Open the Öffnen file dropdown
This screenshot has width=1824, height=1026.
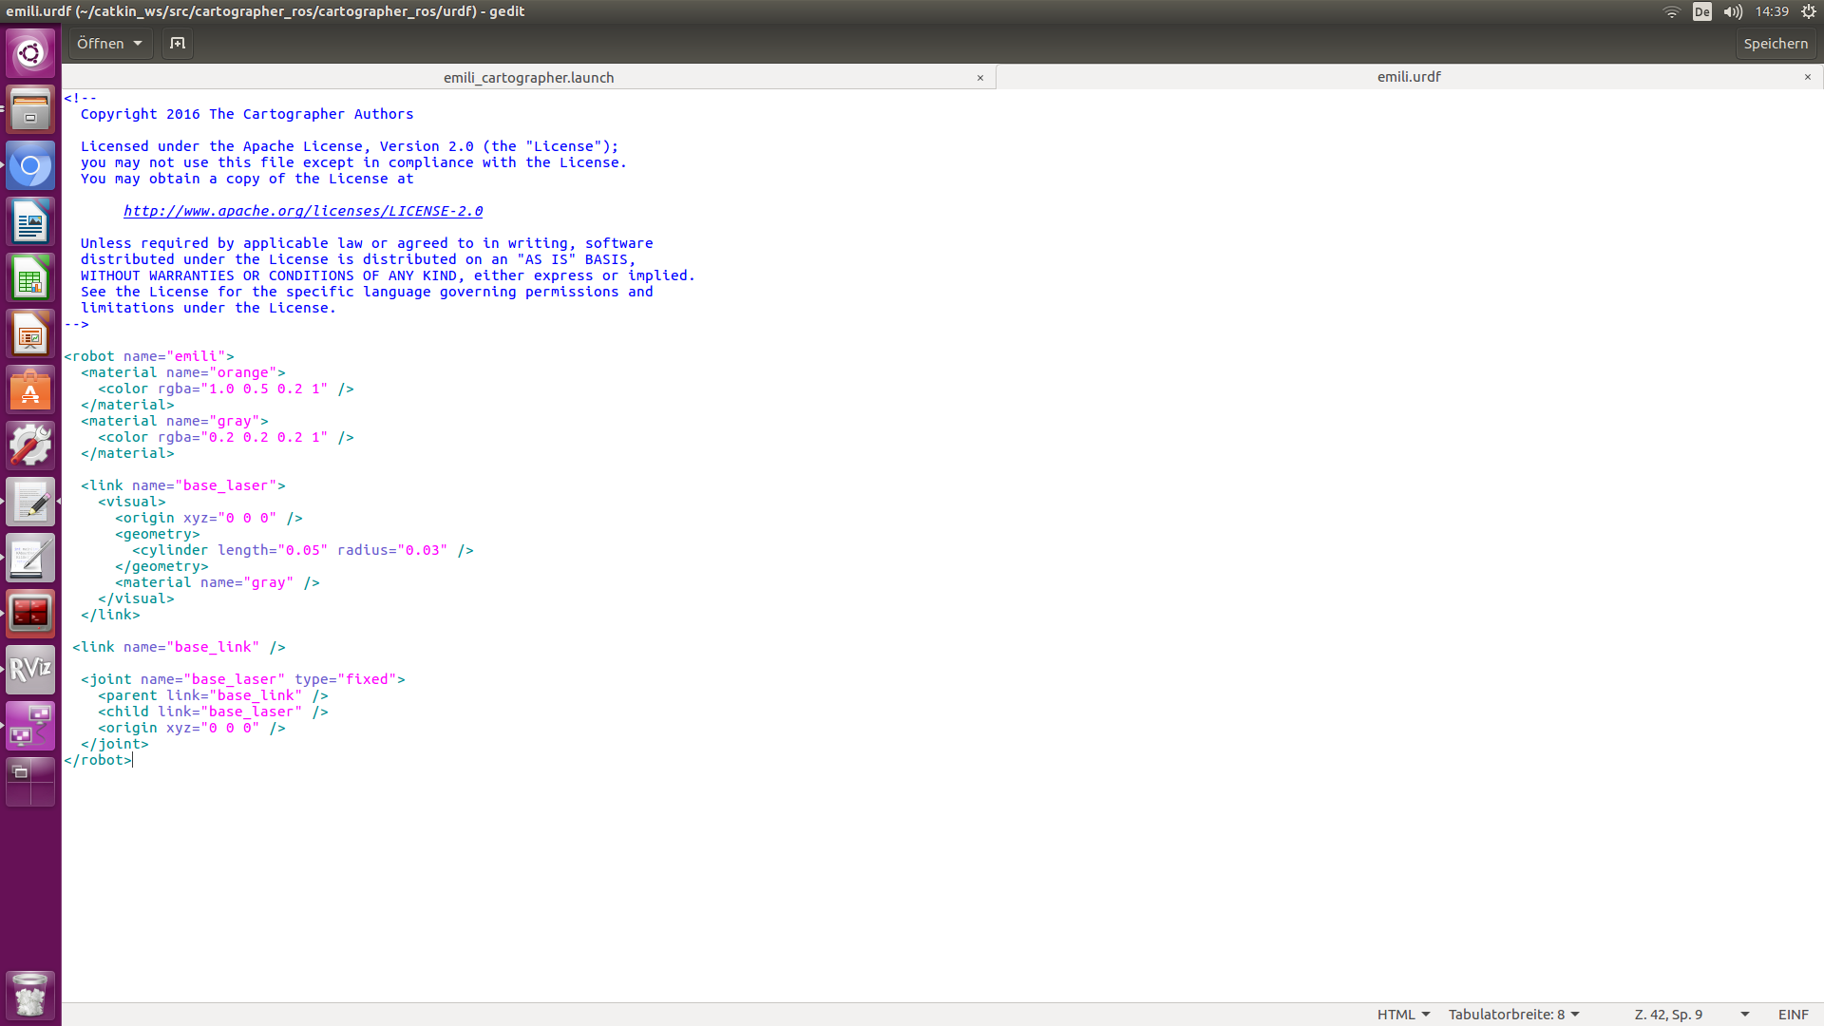click(x=110, y=44)
